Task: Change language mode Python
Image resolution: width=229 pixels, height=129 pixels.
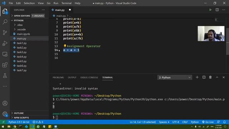Action: (x=195, y=122)
